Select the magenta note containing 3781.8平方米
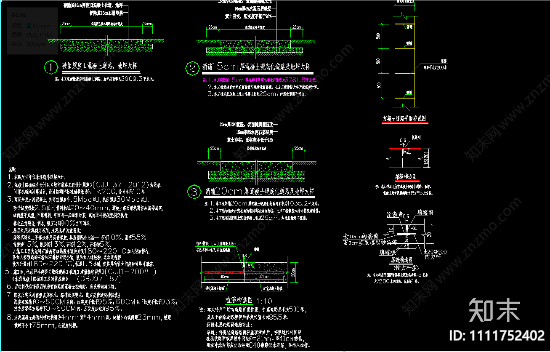 coord(260,79)
